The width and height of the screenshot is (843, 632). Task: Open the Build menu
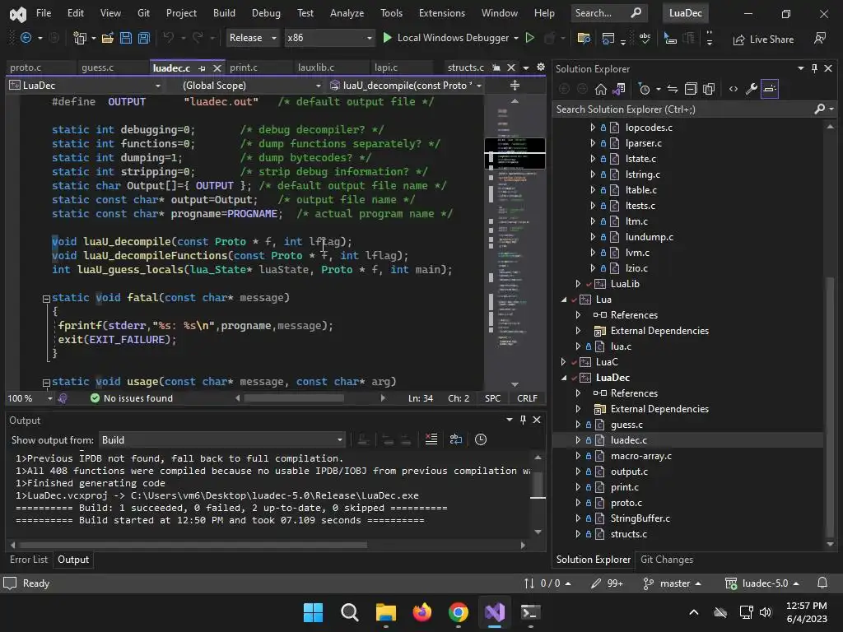pyautogui.click(x=224, y=13)
